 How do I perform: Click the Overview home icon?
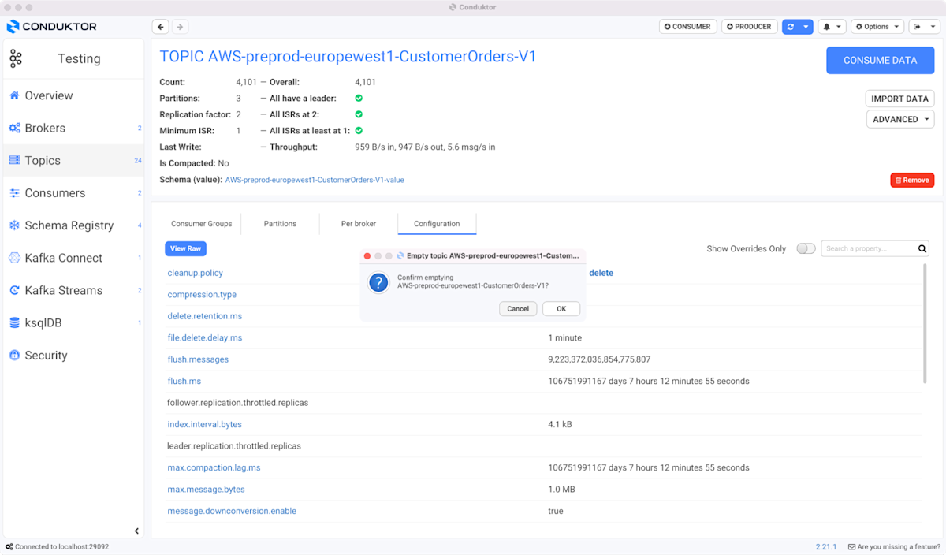click(14, 95)
